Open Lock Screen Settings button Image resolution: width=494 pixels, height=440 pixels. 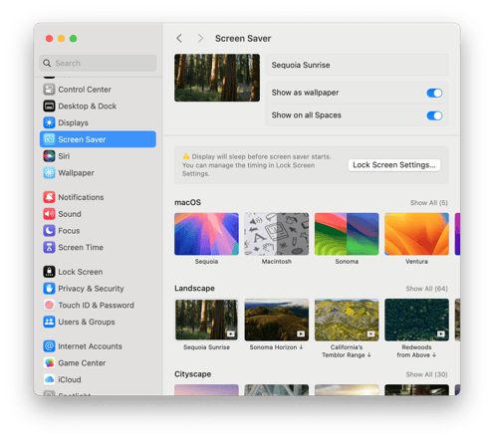pyautogui.click(x=394, y=165)
